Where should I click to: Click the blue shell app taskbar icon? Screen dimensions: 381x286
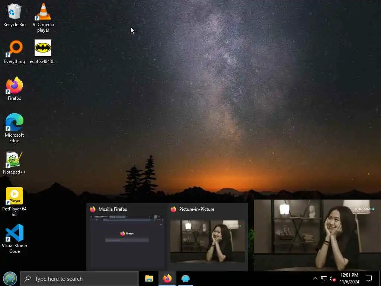point(185,279)
